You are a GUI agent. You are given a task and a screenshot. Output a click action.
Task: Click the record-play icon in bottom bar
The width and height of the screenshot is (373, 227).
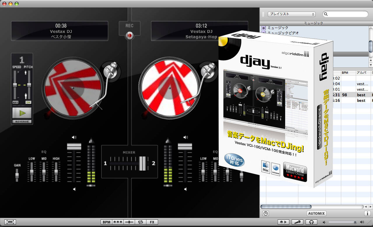(283, 222)
